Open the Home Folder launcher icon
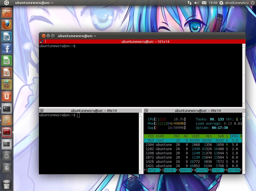The image size is (256, 191). tap(7, 13)
